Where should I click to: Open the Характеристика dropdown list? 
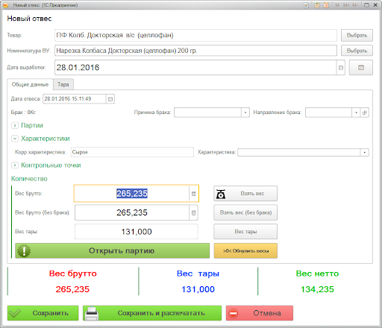point(365,152)
